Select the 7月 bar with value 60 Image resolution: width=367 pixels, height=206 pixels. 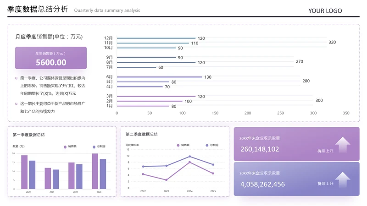[x=136, y=67]
